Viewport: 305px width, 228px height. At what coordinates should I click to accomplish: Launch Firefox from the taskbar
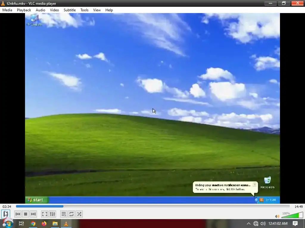(x=44, y=224)
